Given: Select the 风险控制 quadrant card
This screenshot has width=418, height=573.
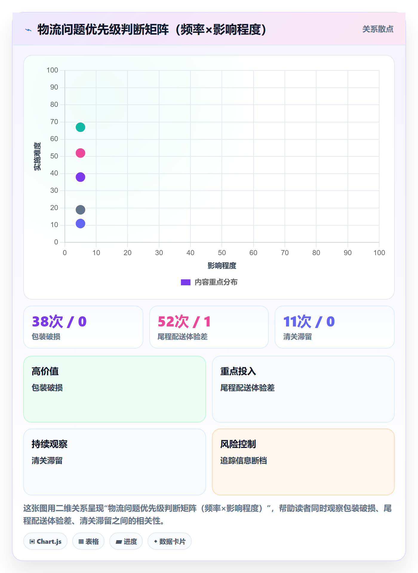Looking at the screenshot, I should (303, 462).
